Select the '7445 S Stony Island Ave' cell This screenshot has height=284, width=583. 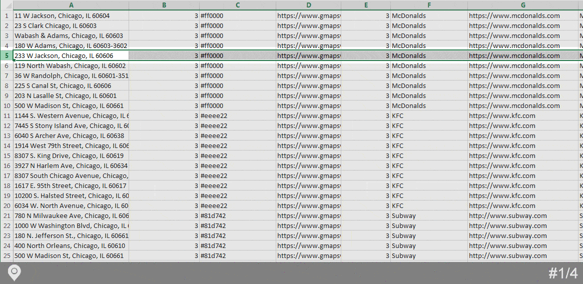point(71,125)
